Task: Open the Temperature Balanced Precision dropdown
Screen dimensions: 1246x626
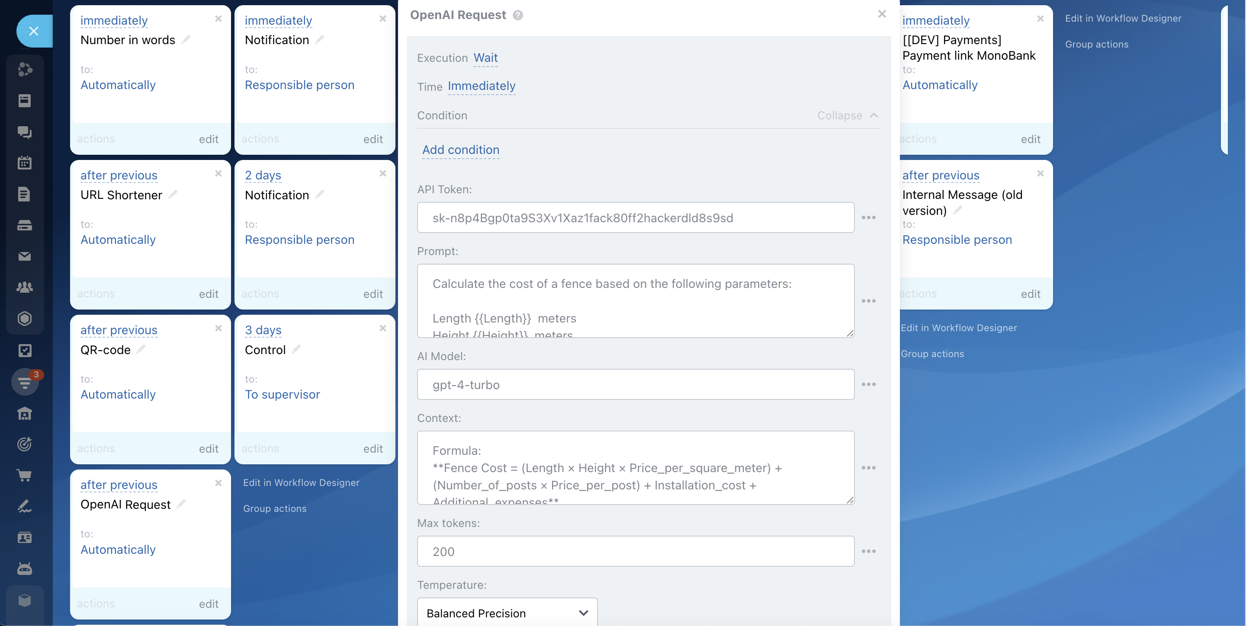Action: pos(507,613)
